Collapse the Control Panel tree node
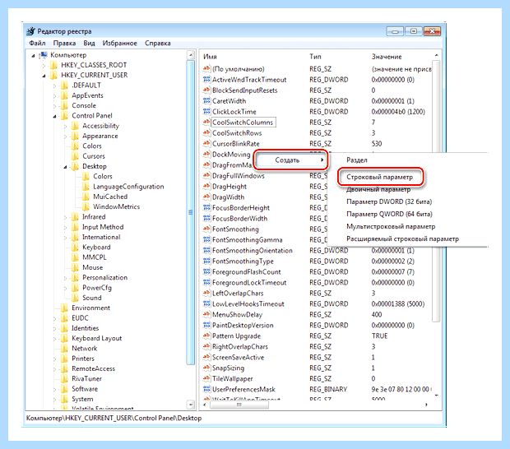Screen dimensions: 510x449 point(54,116)
